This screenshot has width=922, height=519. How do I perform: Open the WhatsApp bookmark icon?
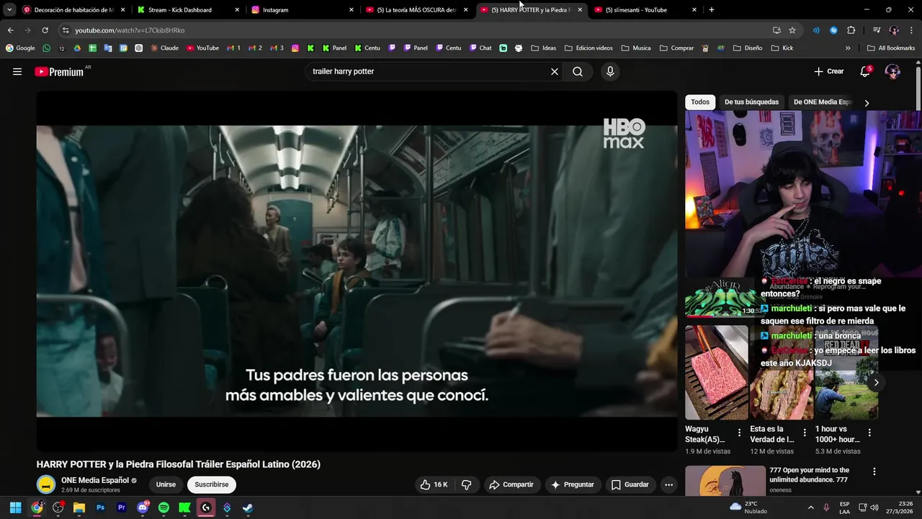pos(47,48)
